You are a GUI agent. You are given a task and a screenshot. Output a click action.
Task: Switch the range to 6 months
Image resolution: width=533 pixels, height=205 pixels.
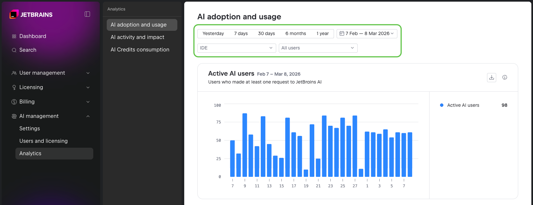pyautogui.click(x=296, y=34)
